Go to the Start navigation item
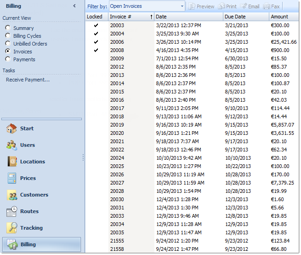The image size is (301, 255). 27,128
